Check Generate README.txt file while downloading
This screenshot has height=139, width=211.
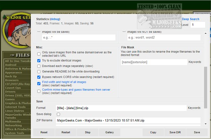point(39,72)
